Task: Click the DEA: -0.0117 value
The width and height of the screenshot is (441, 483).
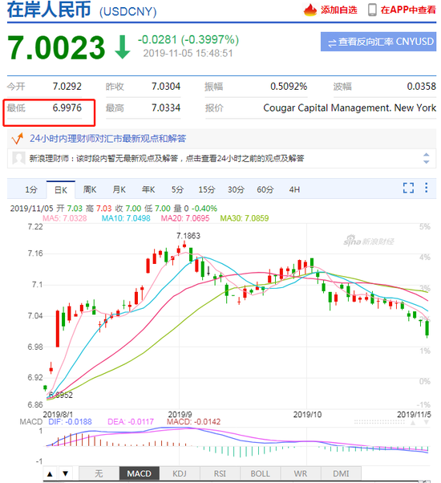Action: (x=131, y=422)
